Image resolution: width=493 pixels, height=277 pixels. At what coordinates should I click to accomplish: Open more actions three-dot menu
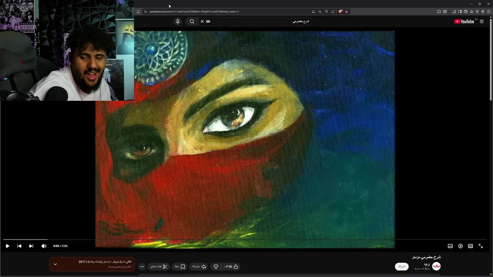142,266
